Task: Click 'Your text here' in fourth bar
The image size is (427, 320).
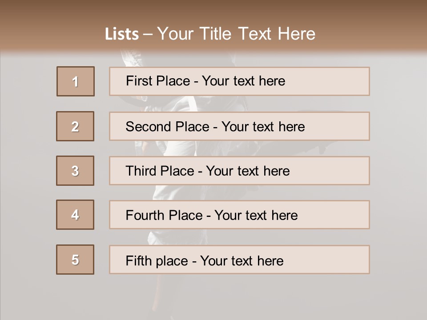Action: tap(256, 216)
